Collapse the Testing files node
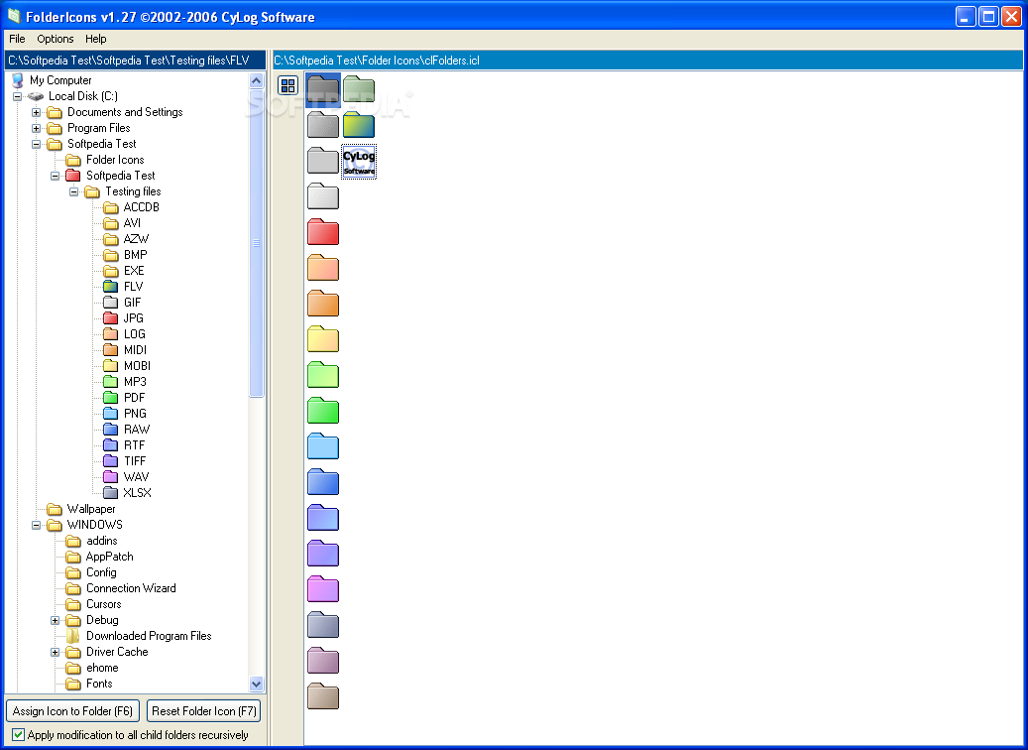The width and height of the screenshot is (1028, 750). point(74,191)
